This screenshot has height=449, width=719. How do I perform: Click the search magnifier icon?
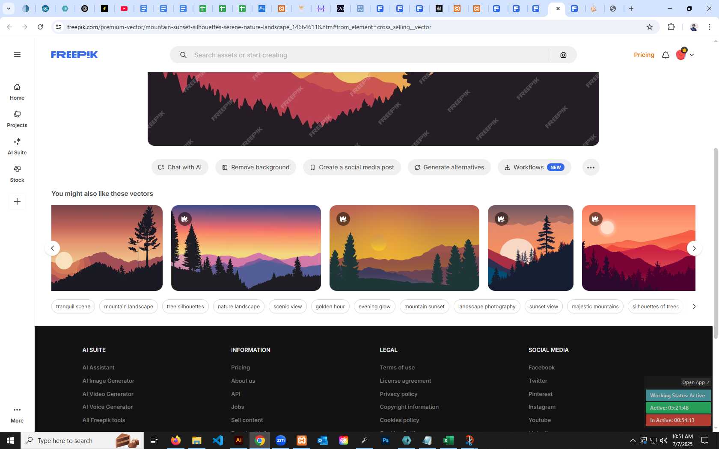click(x=183, y=55)
